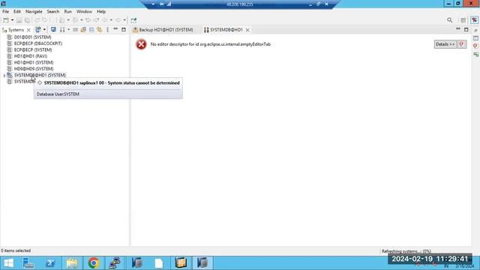
Task: Open the Navigate menu
Action: tap(34, 11)
